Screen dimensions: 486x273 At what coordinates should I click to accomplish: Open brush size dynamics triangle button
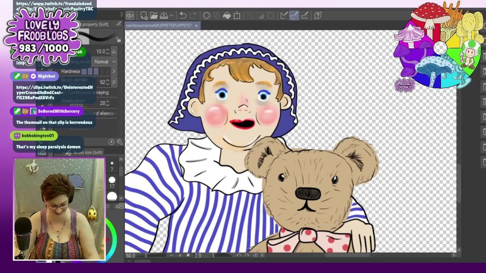(114, 51)
